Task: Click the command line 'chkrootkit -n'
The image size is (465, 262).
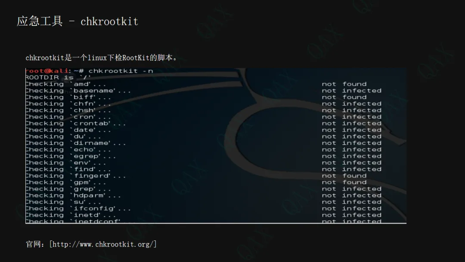Action: [x=121, y=71]
